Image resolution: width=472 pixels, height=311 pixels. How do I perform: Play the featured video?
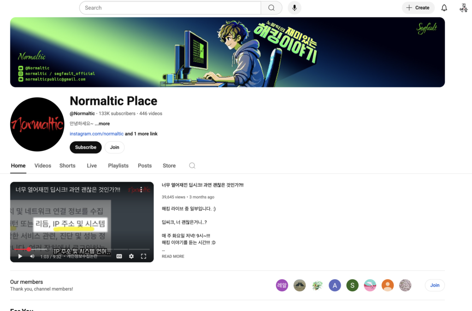coord(20,256)
